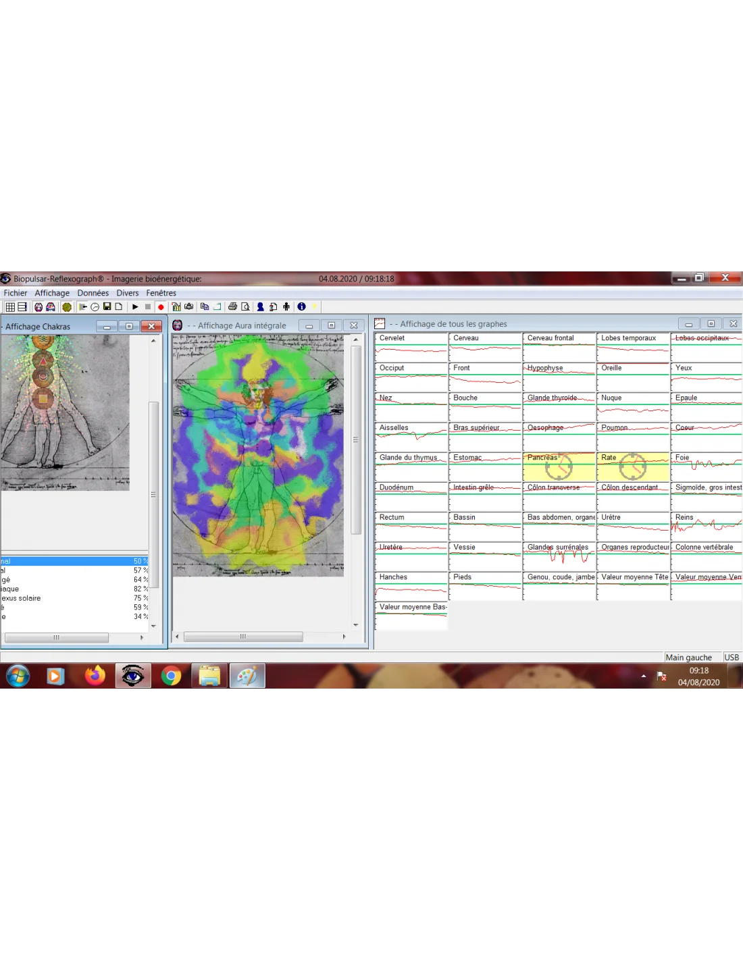The width and height of the screenshot is (743, 960).
Task: Click the blue person silhouette icon
Action: coord(260,307)
